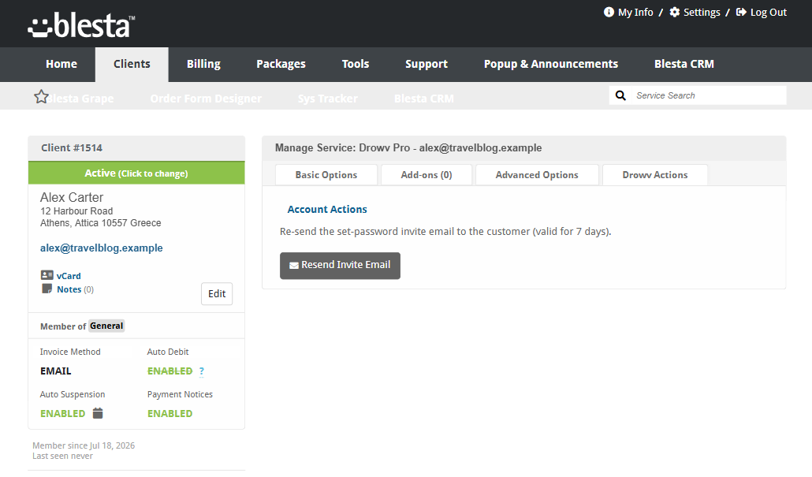Click the Active status bar to change

pos(136,173)
